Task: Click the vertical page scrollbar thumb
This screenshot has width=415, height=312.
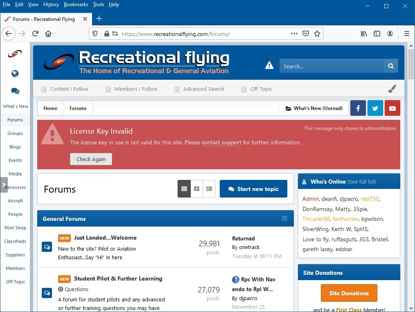Action: 411,64
